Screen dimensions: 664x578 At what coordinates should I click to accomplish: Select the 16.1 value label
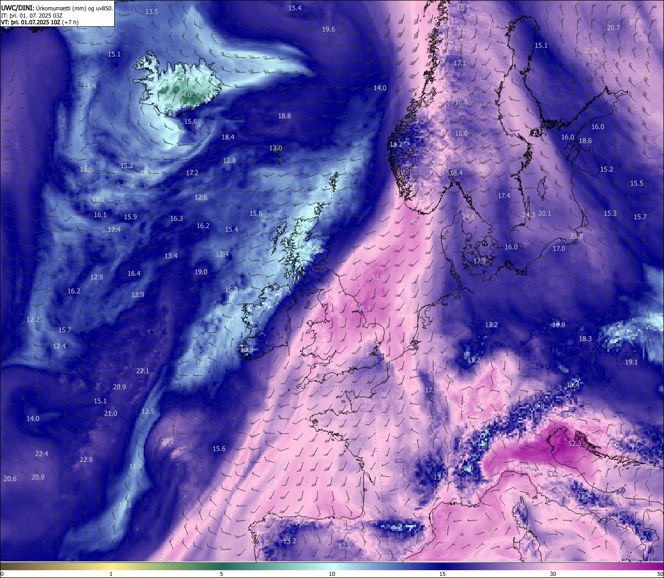101,215
